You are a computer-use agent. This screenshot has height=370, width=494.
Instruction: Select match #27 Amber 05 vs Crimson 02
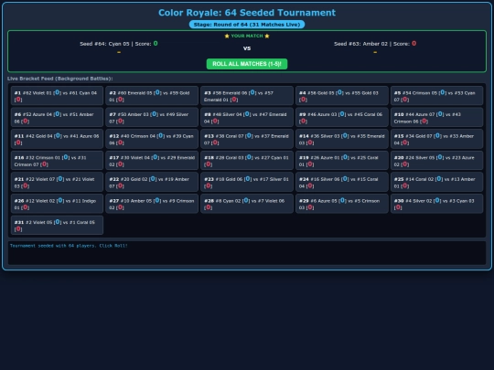(152, 204)
